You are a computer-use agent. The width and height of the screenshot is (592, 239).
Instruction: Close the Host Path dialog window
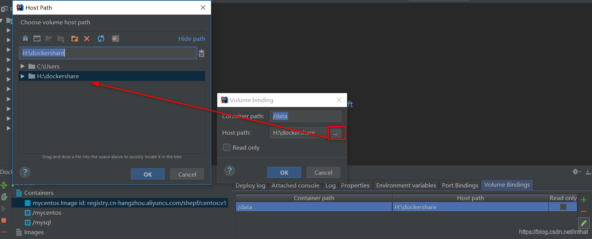203,7
